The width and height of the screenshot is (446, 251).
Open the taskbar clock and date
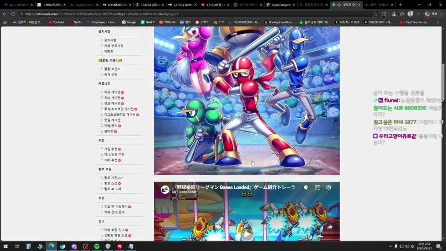point(424,246)
